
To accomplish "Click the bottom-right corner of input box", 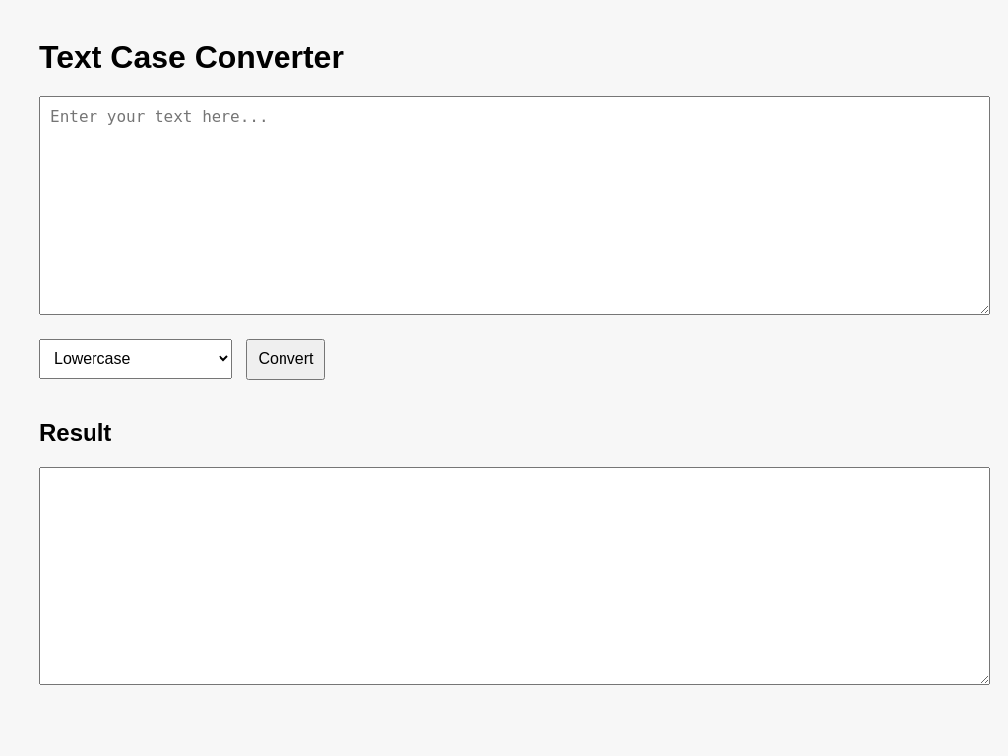I will (x=983, y=307).
